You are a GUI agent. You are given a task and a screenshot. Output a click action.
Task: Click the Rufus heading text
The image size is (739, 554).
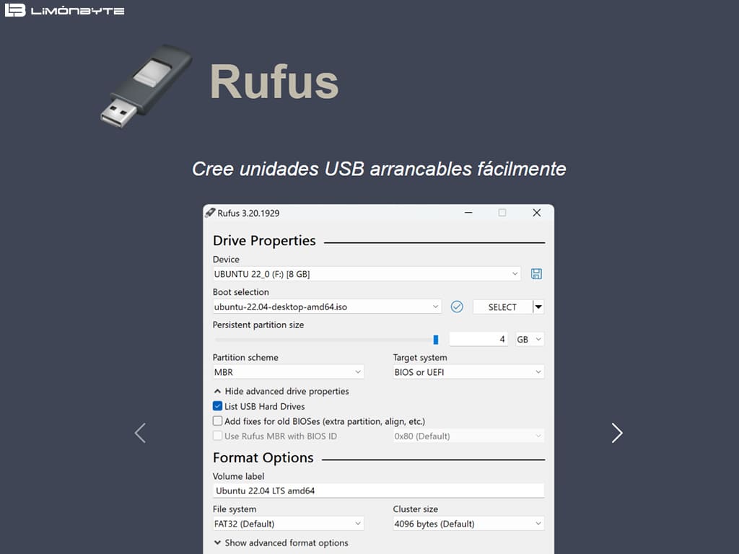pyautogui.click(x=274, y=82)
